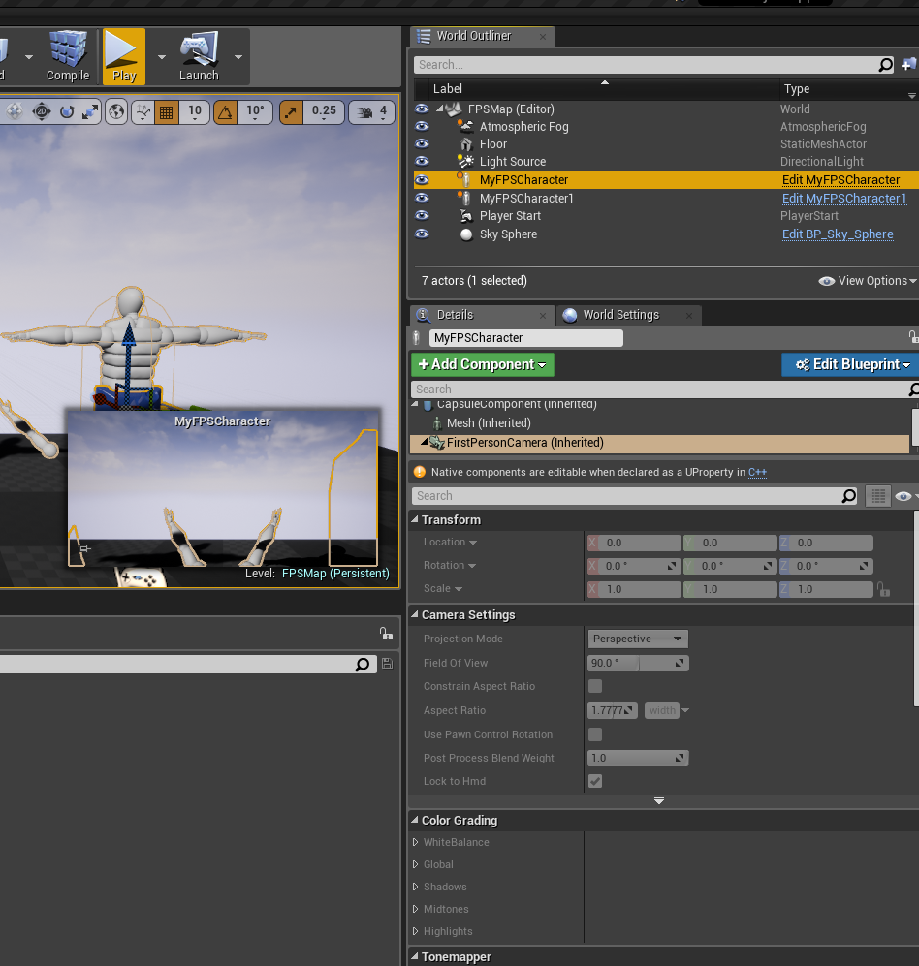The width and height of the screenshot is (919, 966).
Task: Switch to the World Settings tab
Action: [x=620, y=315]
